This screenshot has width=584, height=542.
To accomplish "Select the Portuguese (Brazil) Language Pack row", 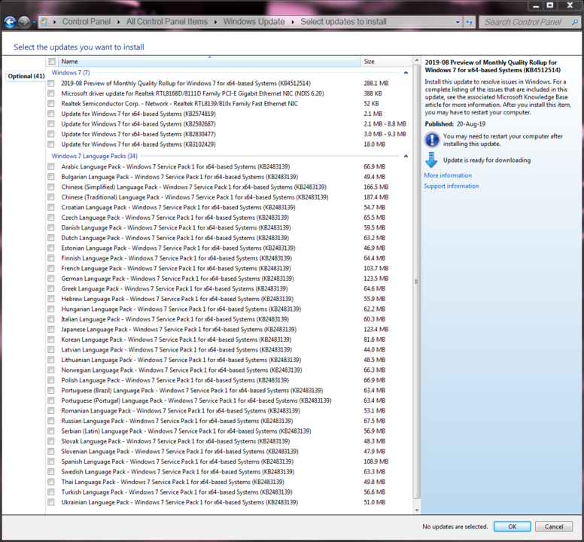I will tap(227, 391).
